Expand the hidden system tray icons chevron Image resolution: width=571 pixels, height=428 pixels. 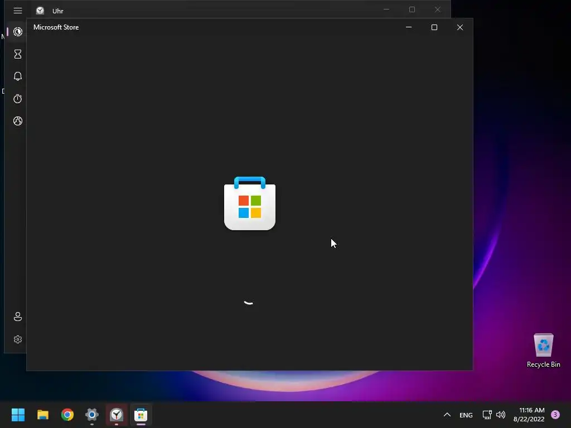pos(447,415)
